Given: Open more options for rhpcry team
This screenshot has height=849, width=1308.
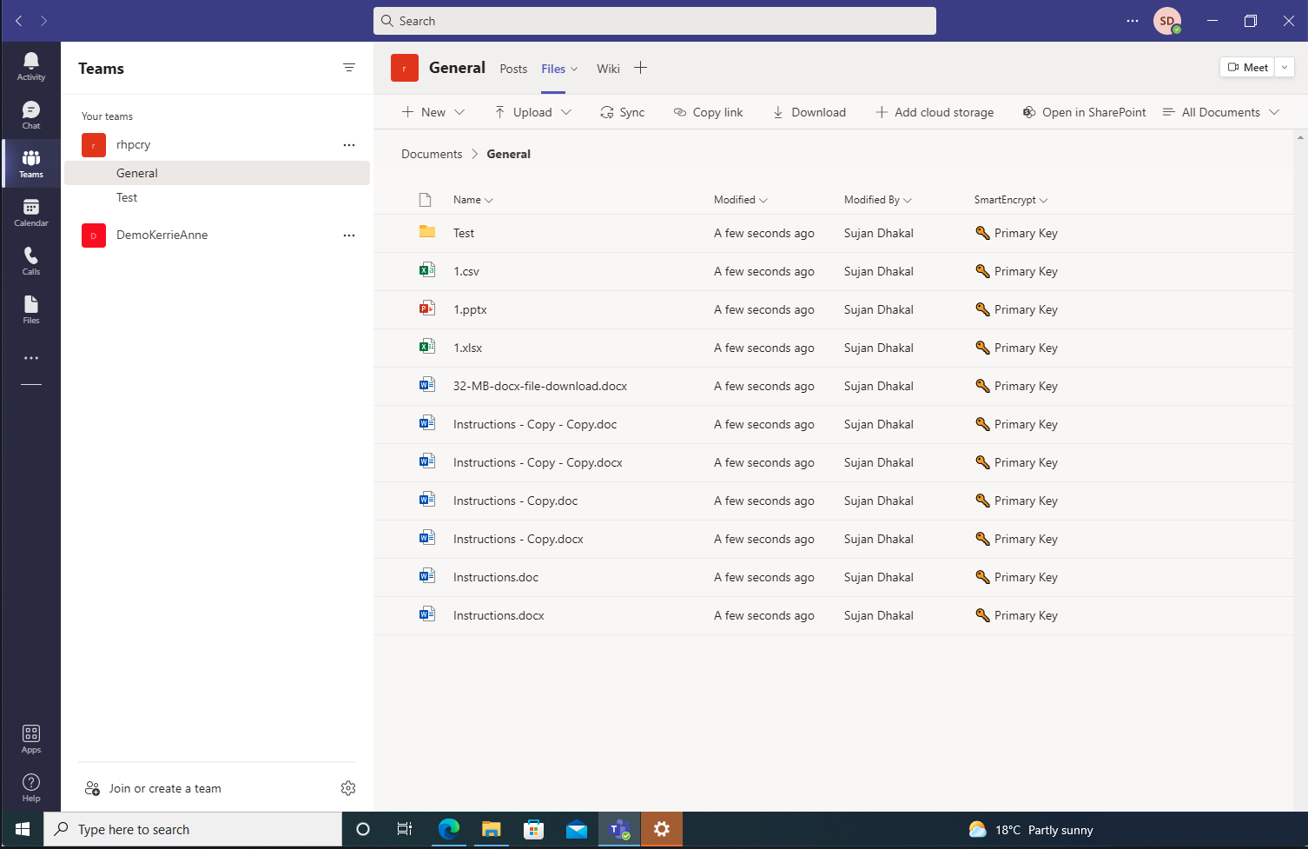Looking at the screenshot, I should point(349,145).
